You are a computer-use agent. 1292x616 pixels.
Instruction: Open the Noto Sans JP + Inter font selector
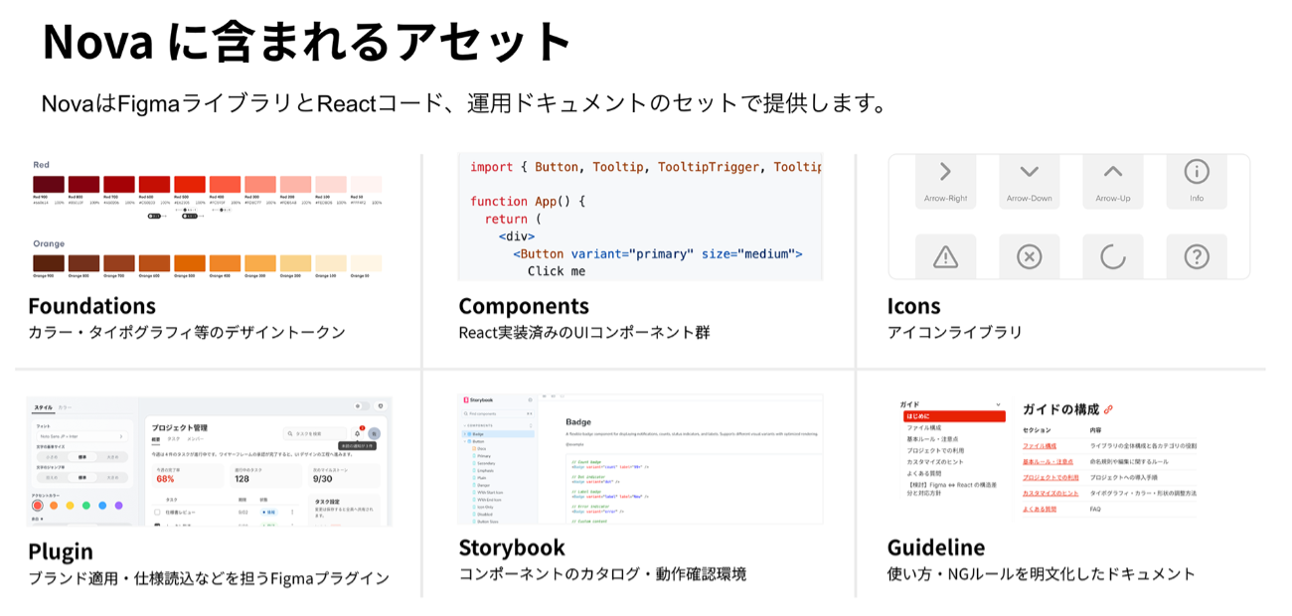[x=81, y=436]
